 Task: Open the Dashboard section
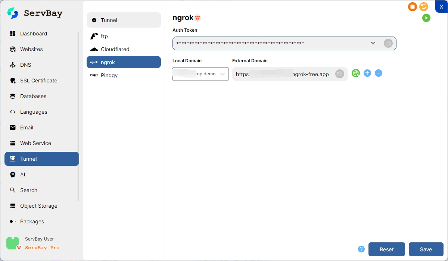pyautogui.click(x=41, y=34)
